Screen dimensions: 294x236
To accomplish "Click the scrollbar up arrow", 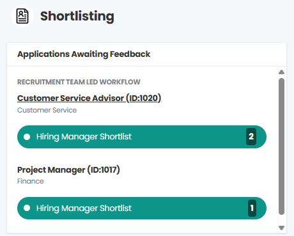I will tap(281, 72).
